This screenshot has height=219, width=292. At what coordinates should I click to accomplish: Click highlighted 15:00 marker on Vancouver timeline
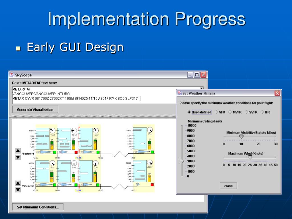[x=79, y=190]
